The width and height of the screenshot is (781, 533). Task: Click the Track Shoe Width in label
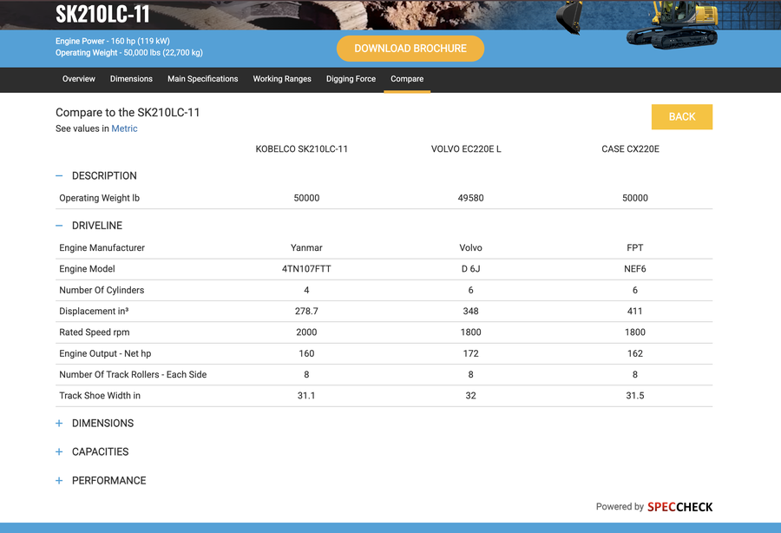[x=100, y=396]
